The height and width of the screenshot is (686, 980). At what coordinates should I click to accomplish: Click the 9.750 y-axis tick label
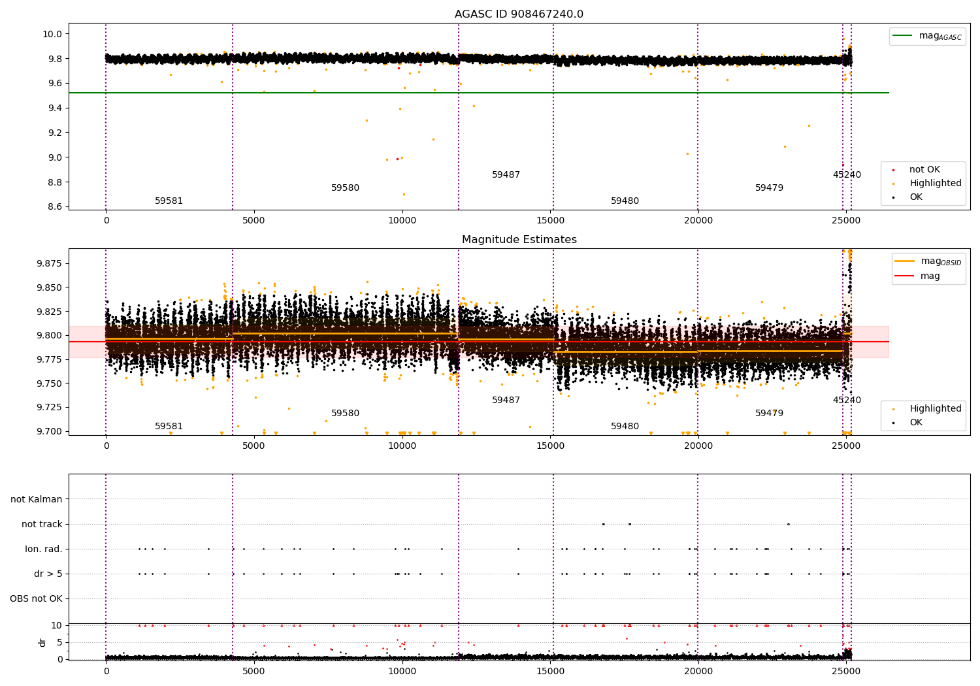(50, 384)
